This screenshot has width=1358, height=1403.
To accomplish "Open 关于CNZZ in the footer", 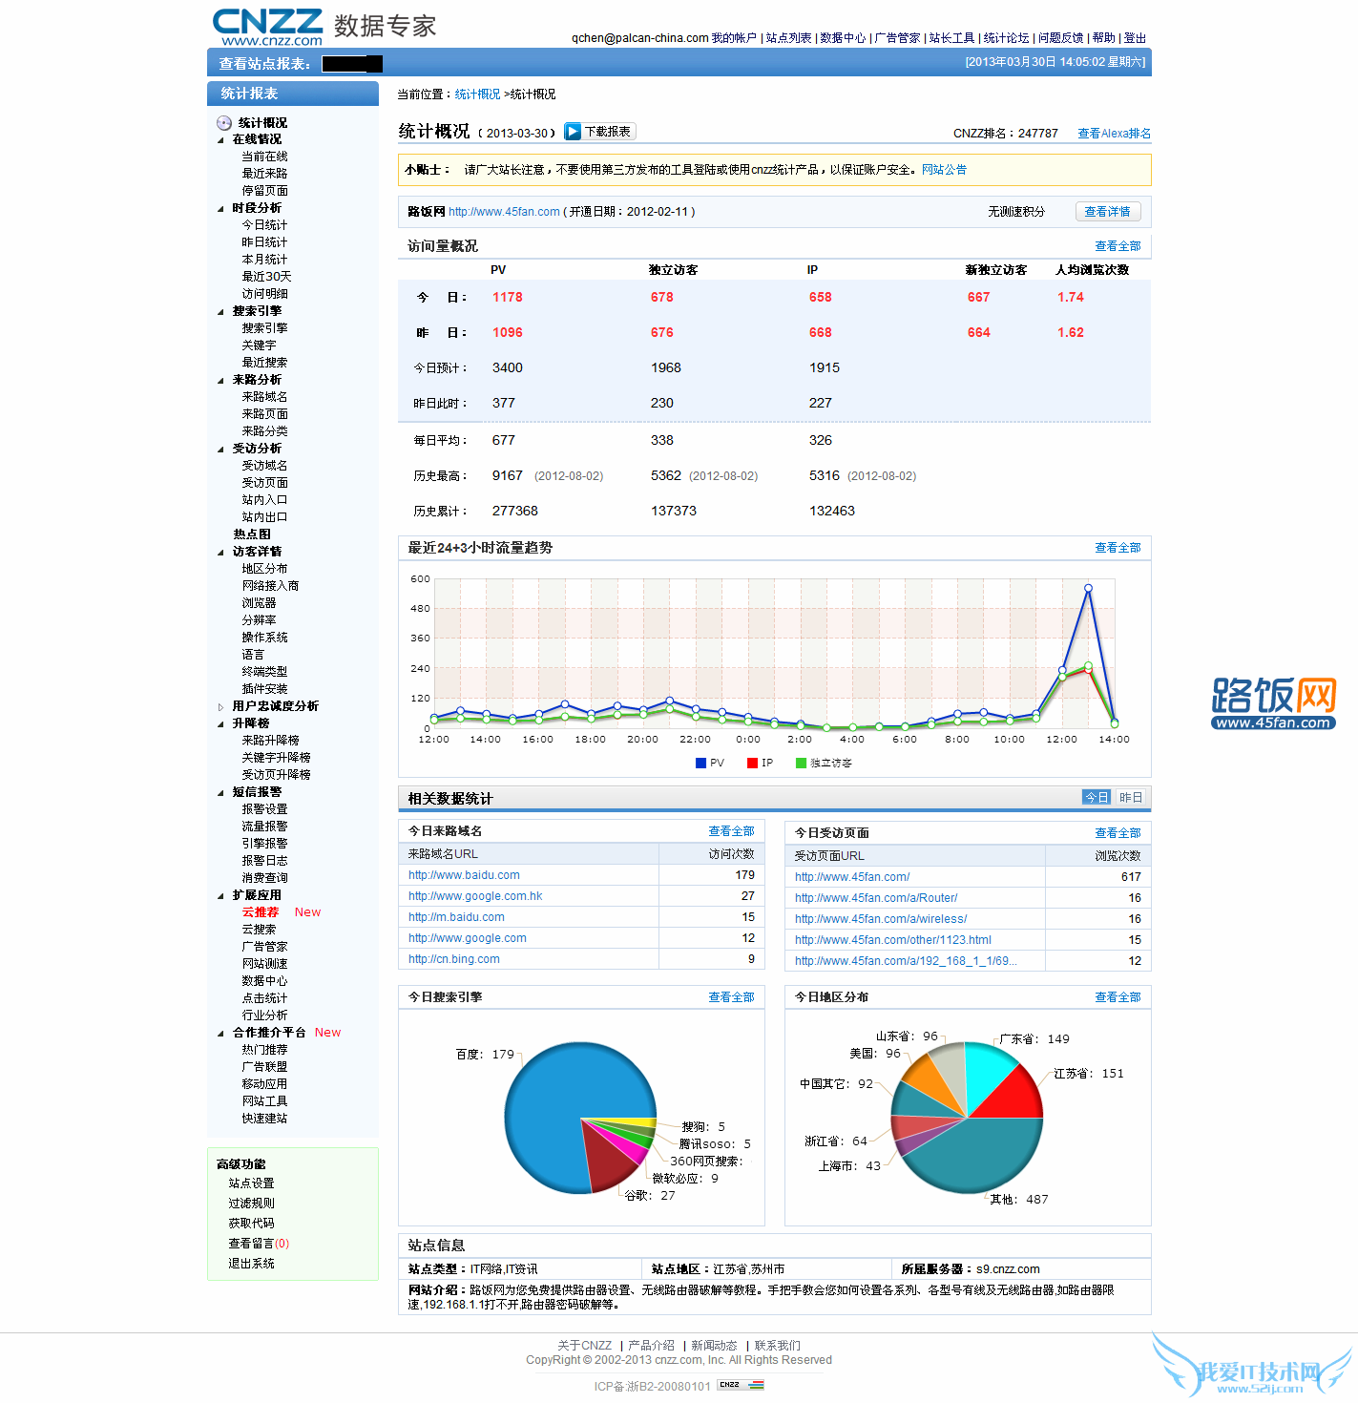I will pos(584,1346).
